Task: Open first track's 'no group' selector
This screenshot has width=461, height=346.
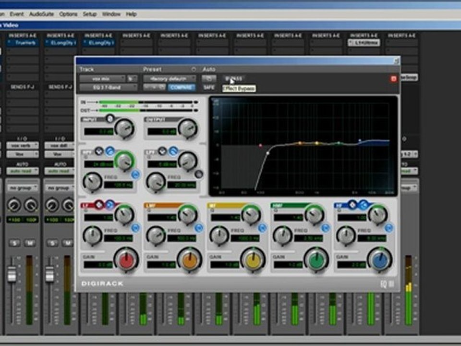Action: tap(23, 188)
